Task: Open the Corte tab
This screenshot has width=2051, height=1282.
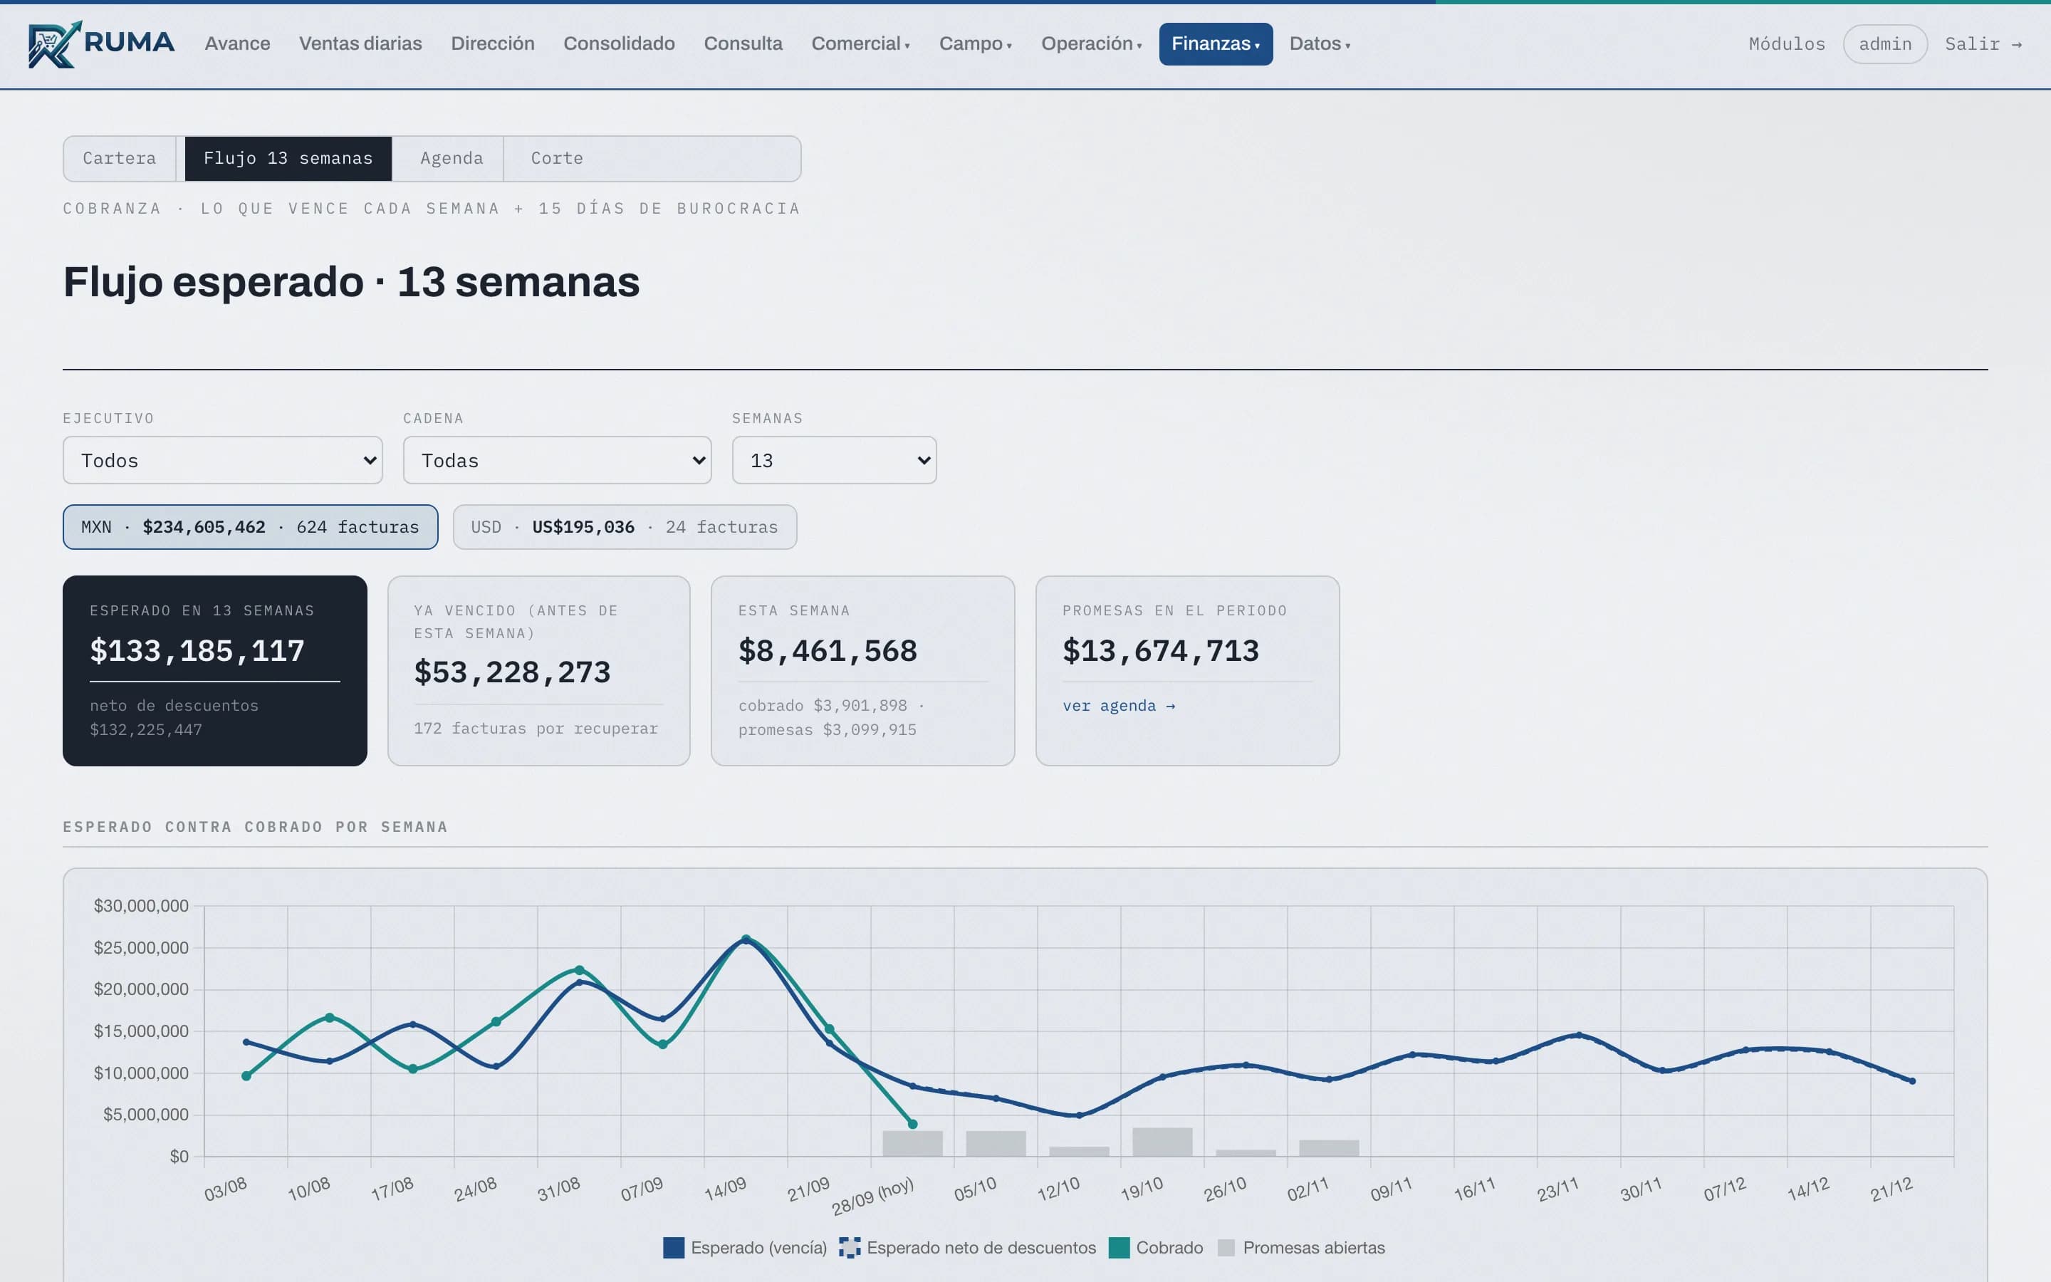Action: [x=557, y=159]
